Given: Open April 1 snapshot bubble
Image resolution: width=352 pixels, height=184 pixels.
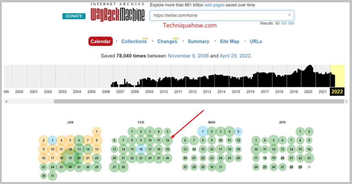Looking at the screenshot, I should [x=300, y=132].
